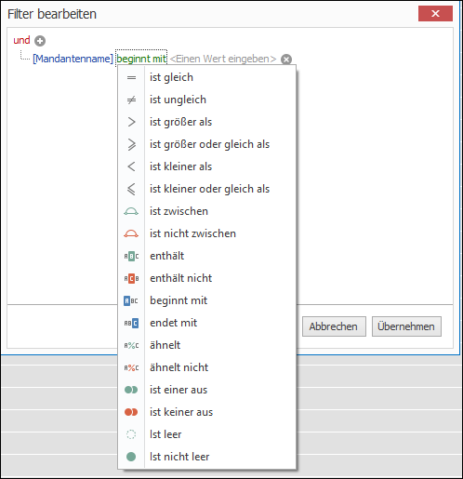This screenshot has height=479, width=463.
Task: Choose the 'enthält nicht' operator
Action: click(x=206, y=278)
